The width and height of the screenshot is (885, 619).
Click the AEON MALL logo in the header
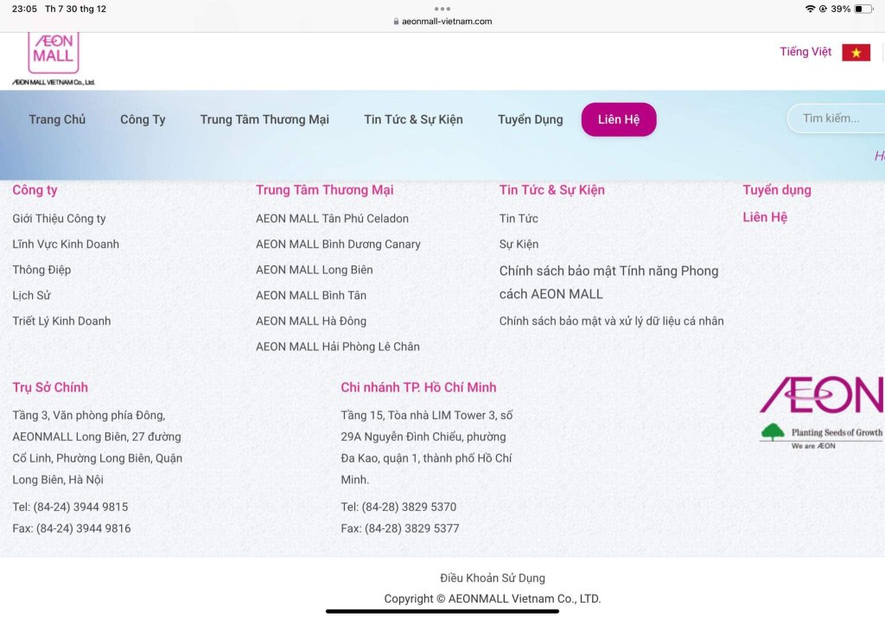(54, 60)
